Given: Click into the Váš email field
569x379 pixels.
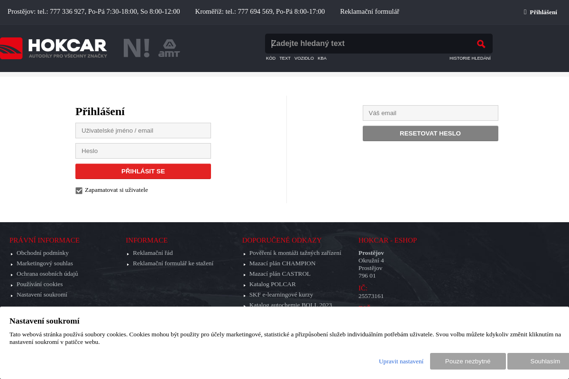Looking at the screenshot, I should point(430,113).
